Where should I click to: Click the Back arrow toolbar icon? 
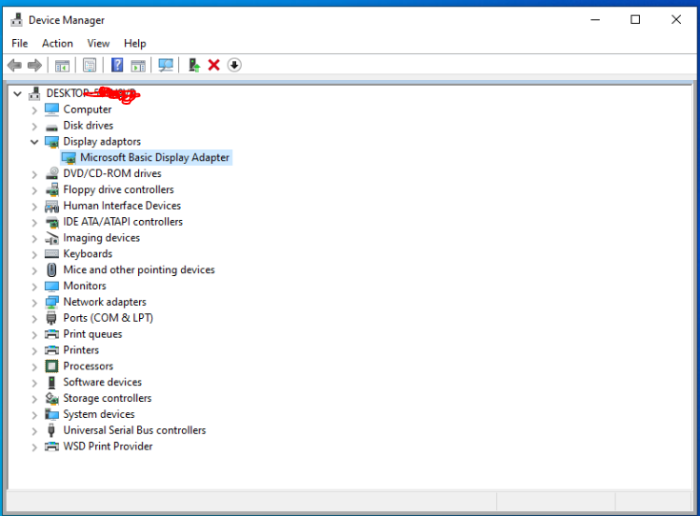coord(14,65)
